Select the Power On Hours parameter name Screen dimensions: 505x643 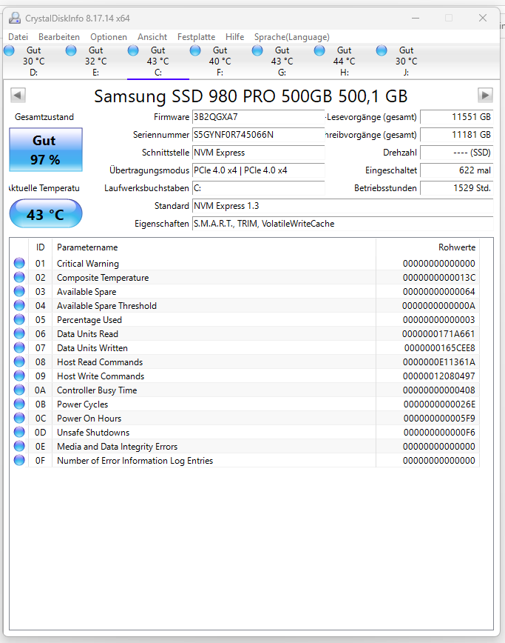click(x=89, y=419)
